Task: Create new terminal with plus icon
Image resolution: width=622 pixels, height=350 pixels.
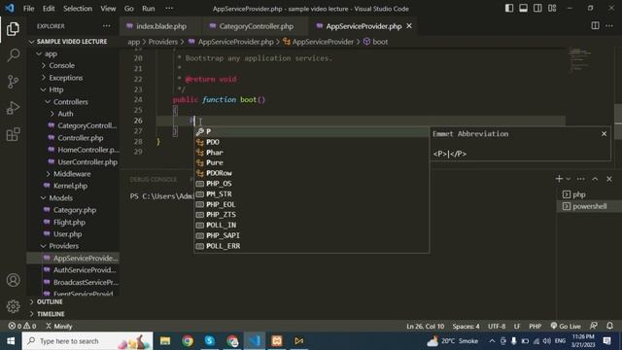Action: click(x=559, y=179)
